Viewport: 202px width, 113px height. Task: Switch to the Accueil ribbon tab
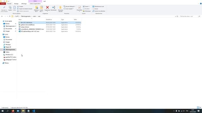coord(9,4)
